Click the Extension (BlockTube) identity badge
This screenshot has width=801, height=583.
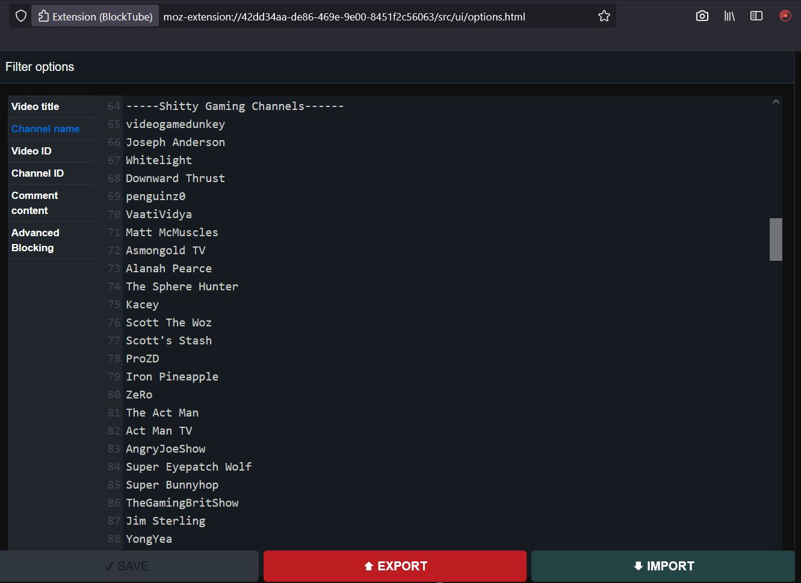(x=95, y=16)
